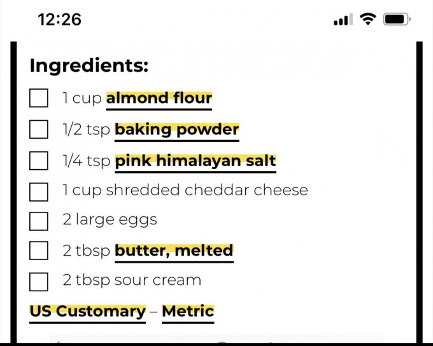The height and width of the screenshot is (346, 433).
Task: Switch units to US Customary
Action: 87,312
